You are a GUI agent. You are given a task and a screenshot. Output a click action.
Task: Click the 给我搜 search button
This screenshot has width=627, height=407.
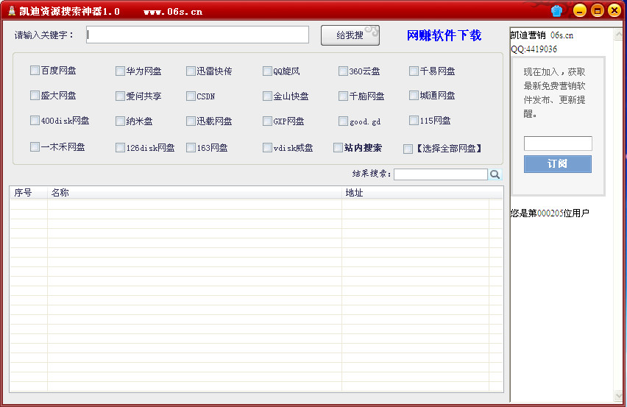tap(350, 35)
